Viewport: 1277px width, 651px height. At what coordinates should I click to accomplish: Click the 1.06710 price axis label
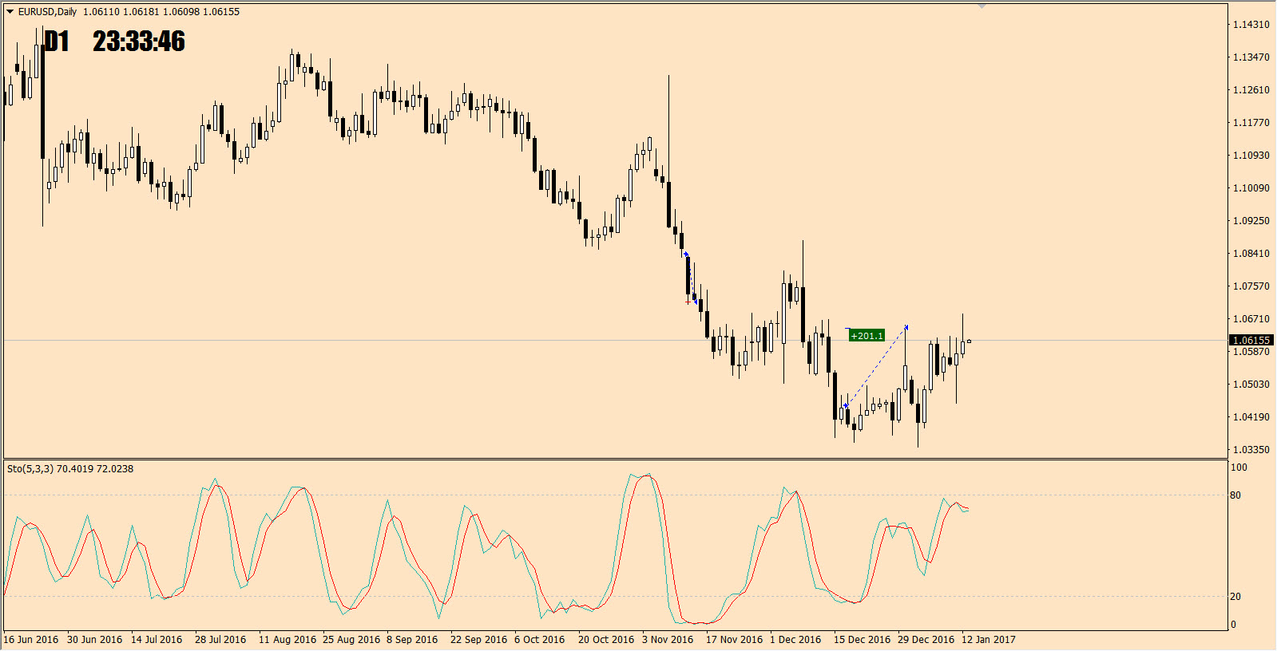coord(1251,319)
